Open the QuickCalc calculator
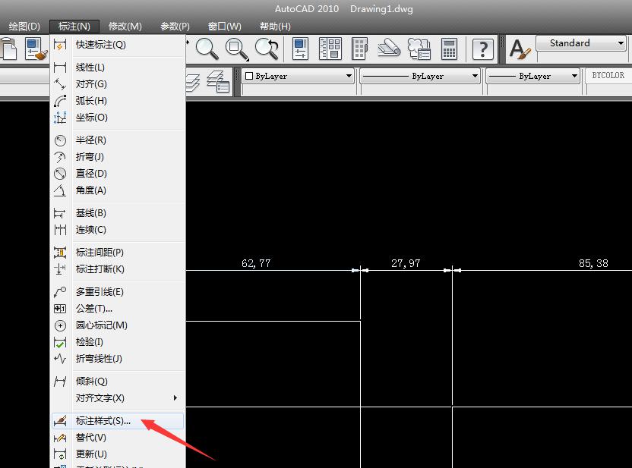 click(x=449, y=49)
